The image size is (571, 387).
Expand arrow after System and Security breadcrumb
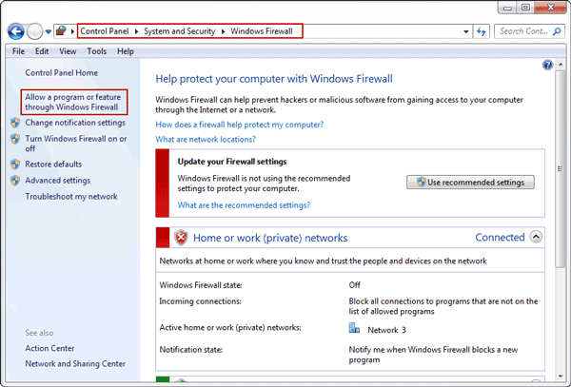pyautogui.click(x=223, y=31)
